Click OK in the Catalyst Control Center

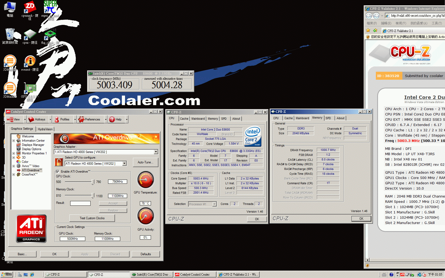tap(54, 254)
